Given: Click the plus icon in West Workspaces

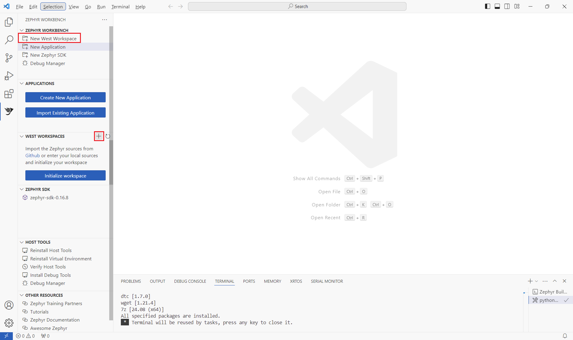Looking at the screenshot, I should point(99,136).
